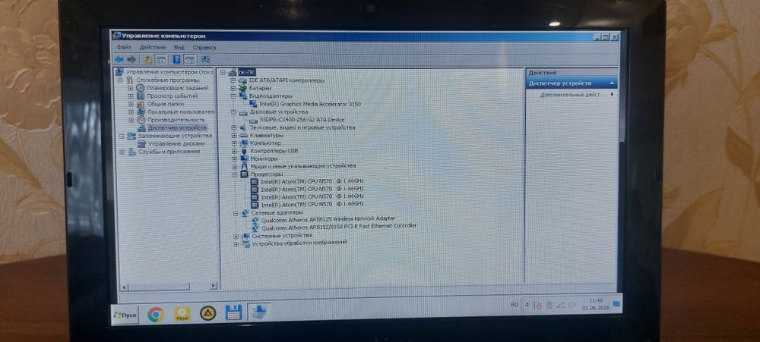Open the blue floppy disk taskbar icon
The height and width of the screenshot is (342, 760).
[233, 313]
